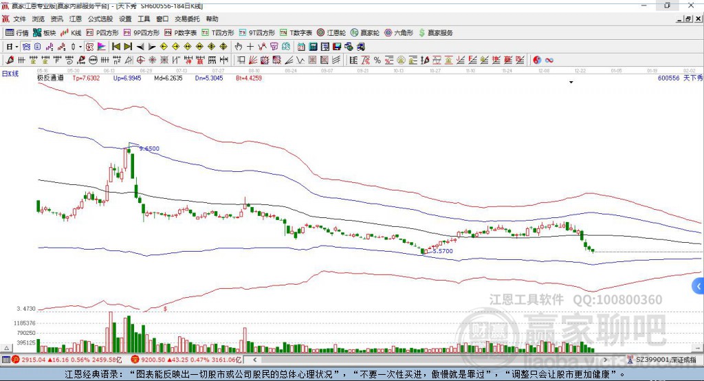
Task: Click the 9.6500 high price marker
Action: coord(149,149)
